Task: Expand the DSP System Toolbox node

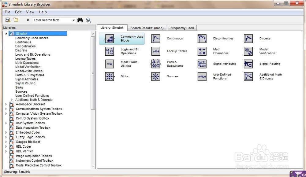Action: click(6, 123)
